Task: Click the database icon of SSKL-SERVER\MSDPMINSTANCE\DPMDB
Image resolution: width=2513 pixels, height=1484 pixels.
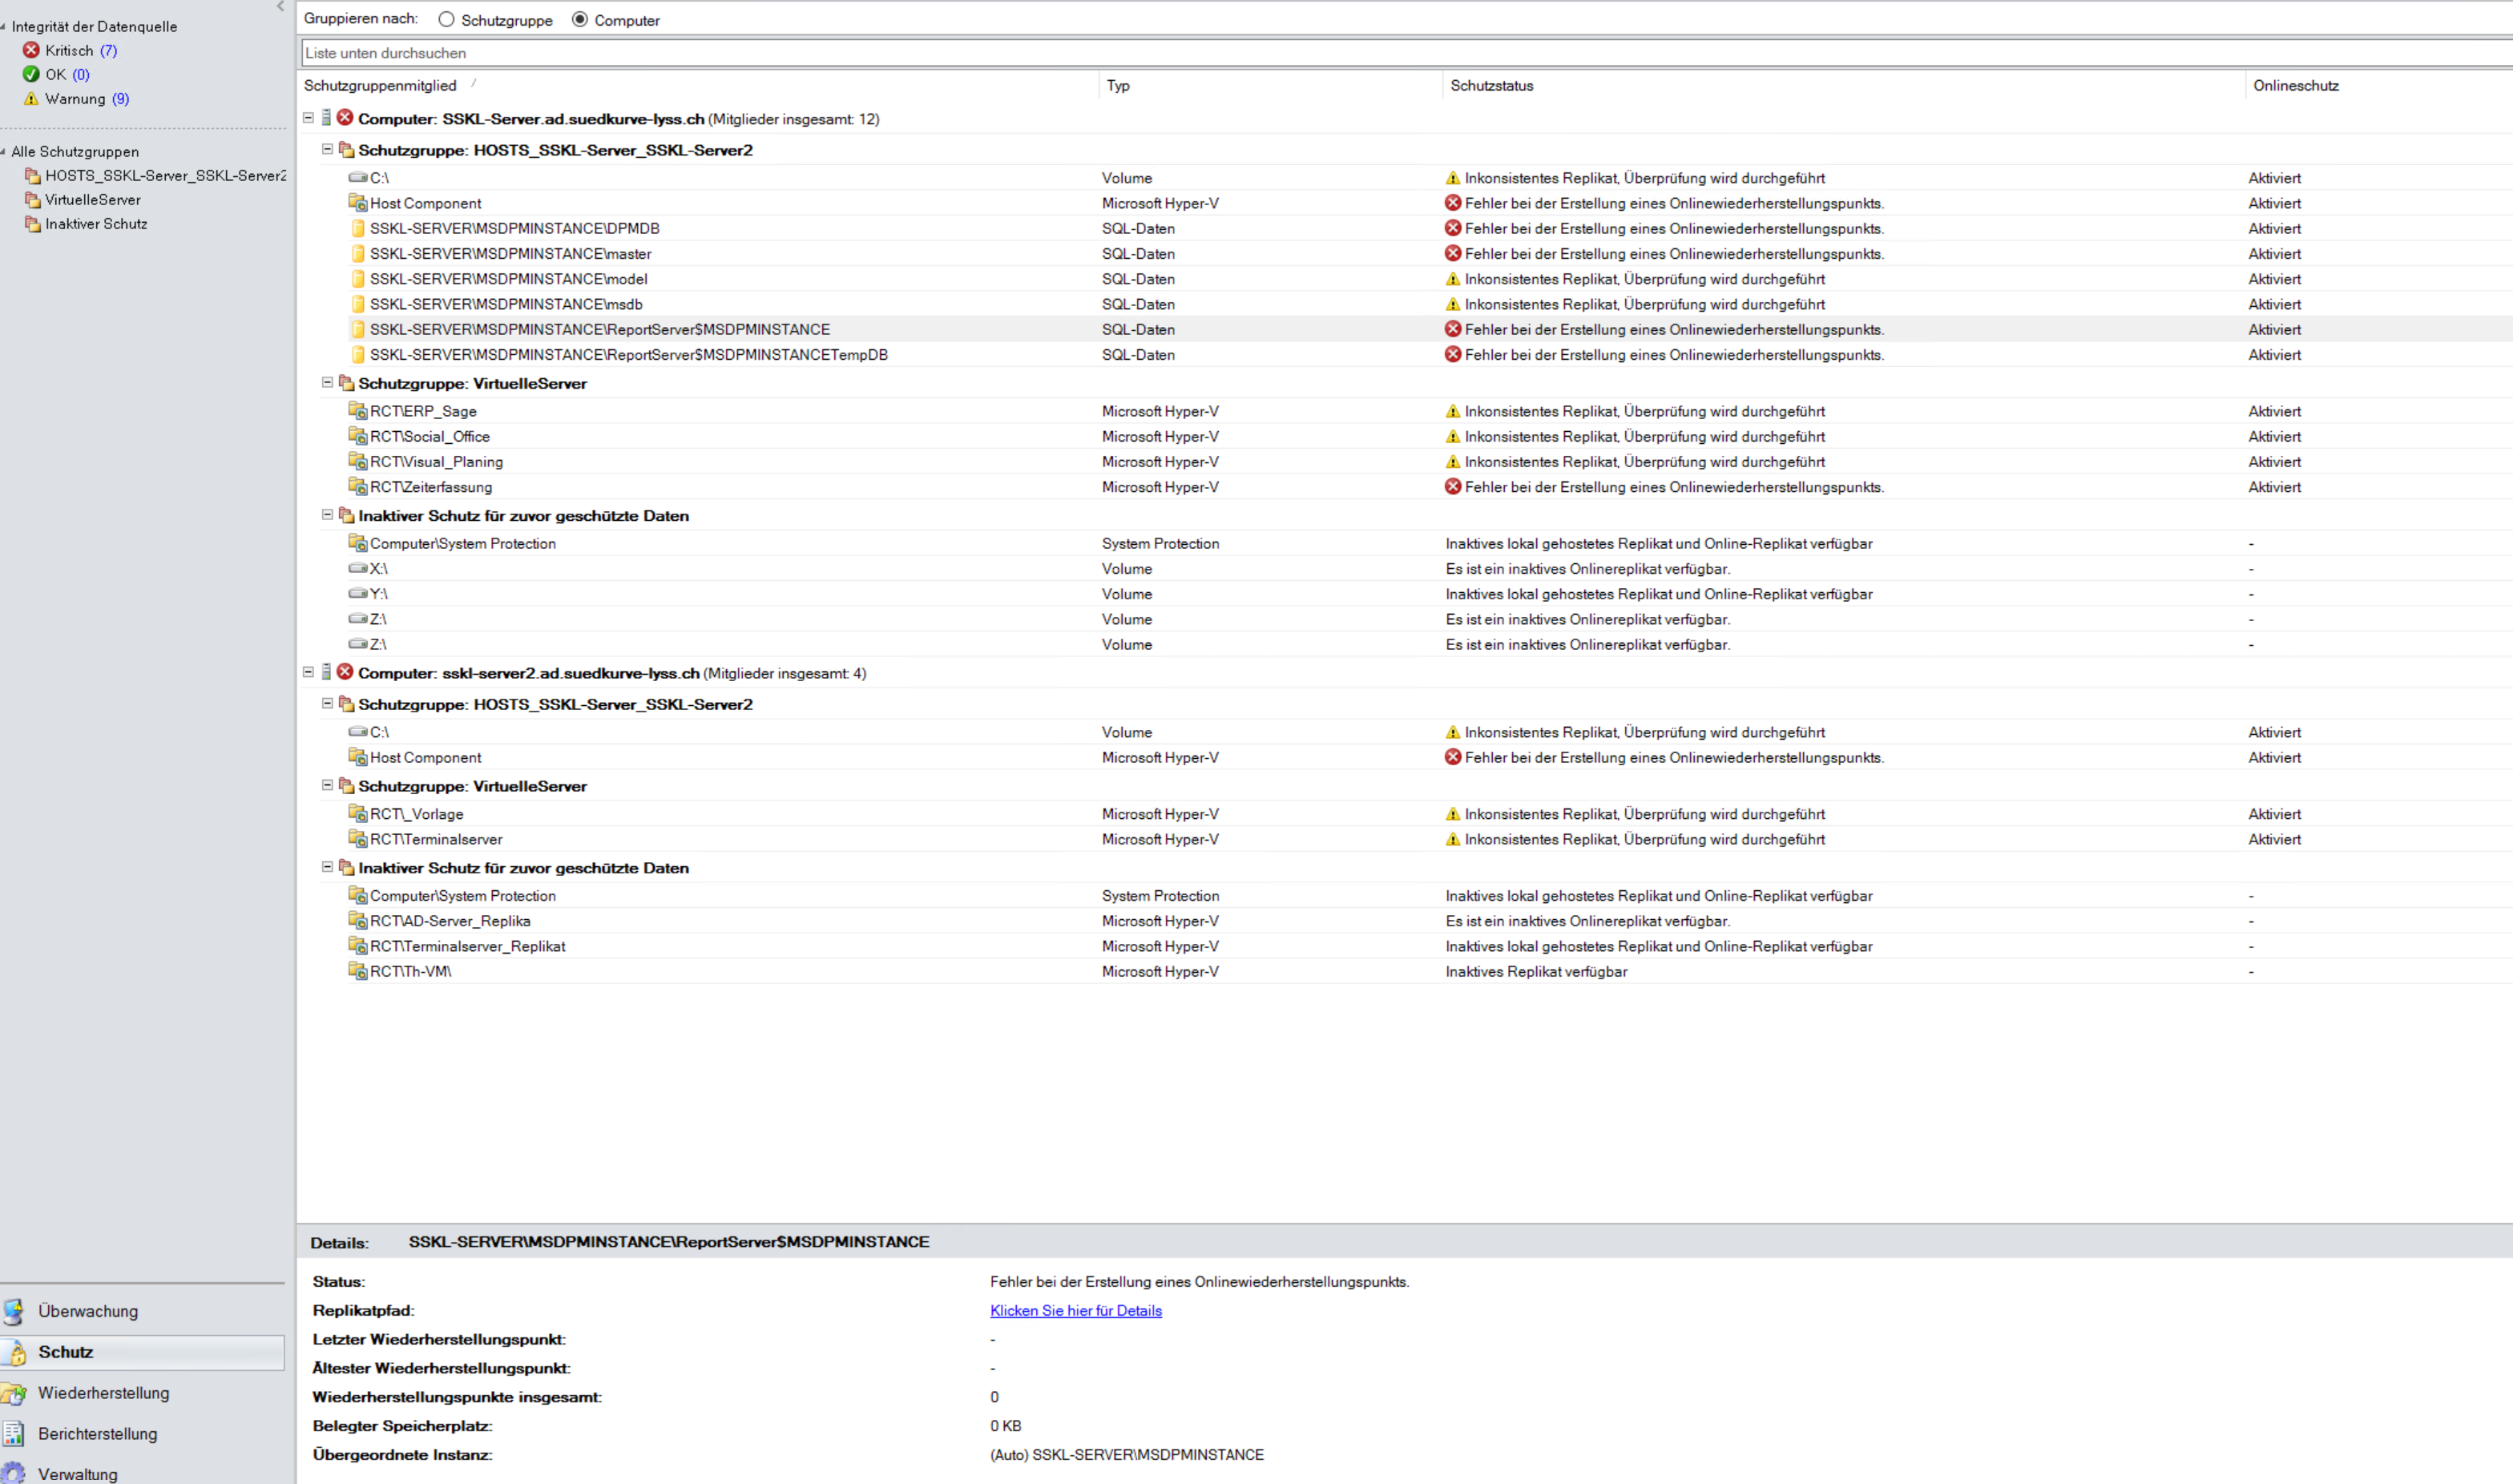Action: [x=357, y=228]
